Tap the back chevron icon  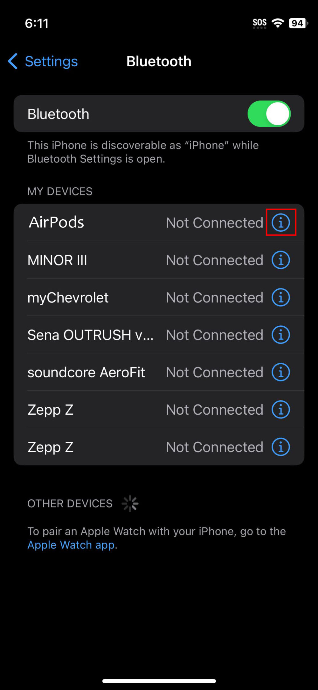click(x=12, y=61)
